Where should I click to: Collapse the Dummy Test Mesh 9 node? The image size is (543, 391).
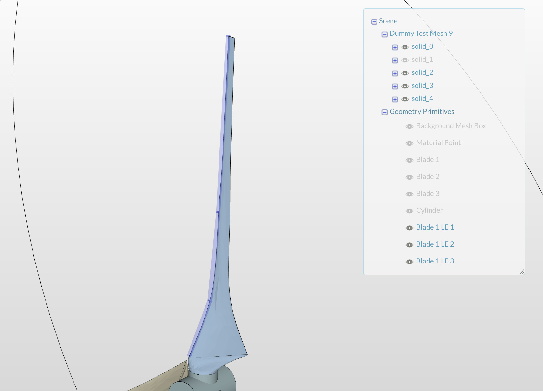tap(385, 34)
